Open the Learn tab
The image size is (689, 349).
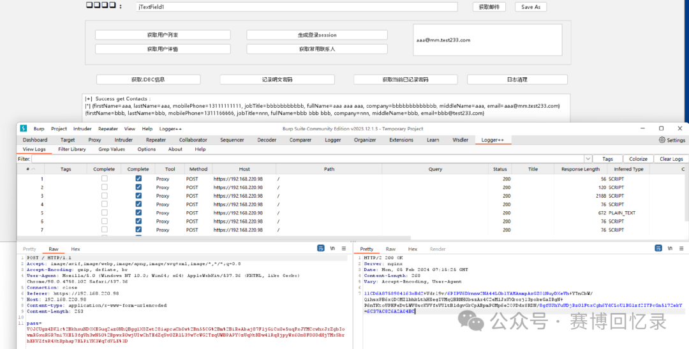pyautogui.click(x=433, y=140)
